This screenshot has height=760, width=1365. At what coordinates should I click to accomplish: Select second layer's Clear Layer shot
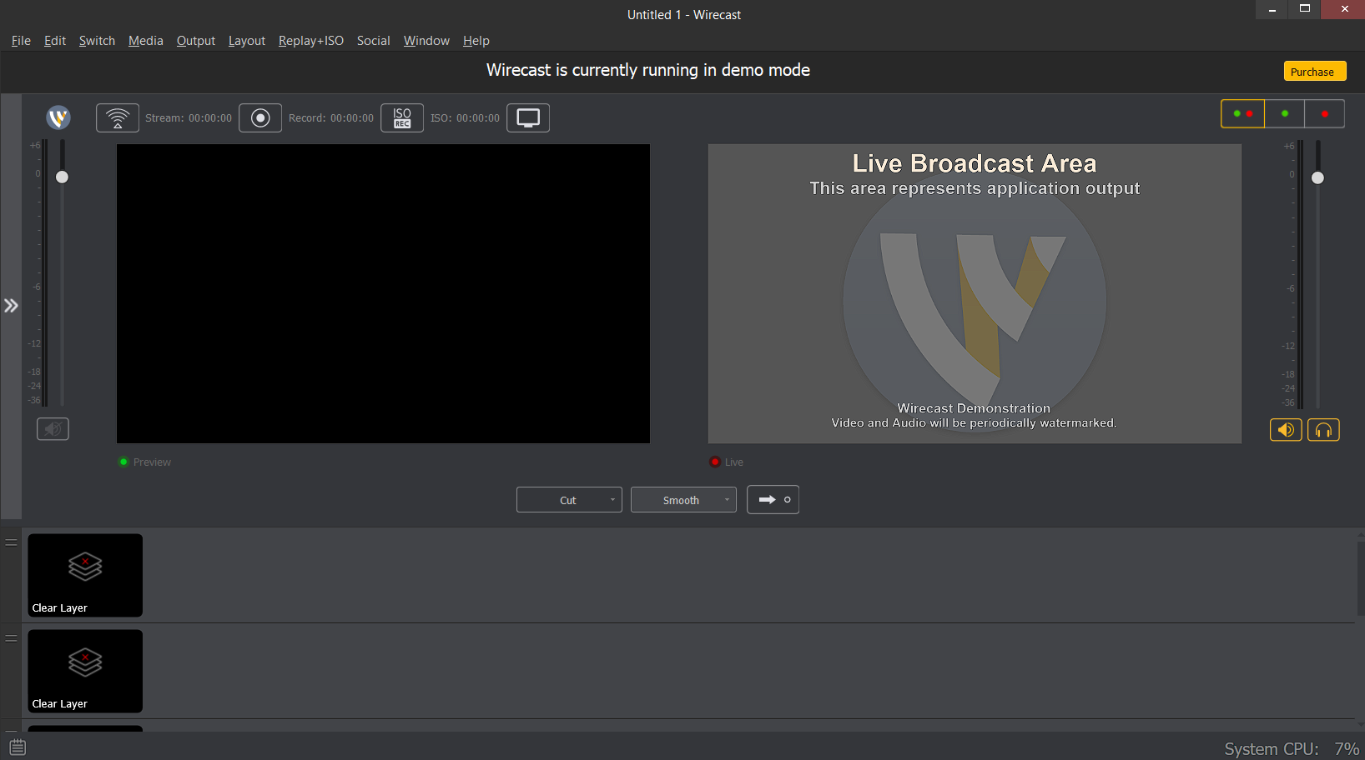[85, 671]
